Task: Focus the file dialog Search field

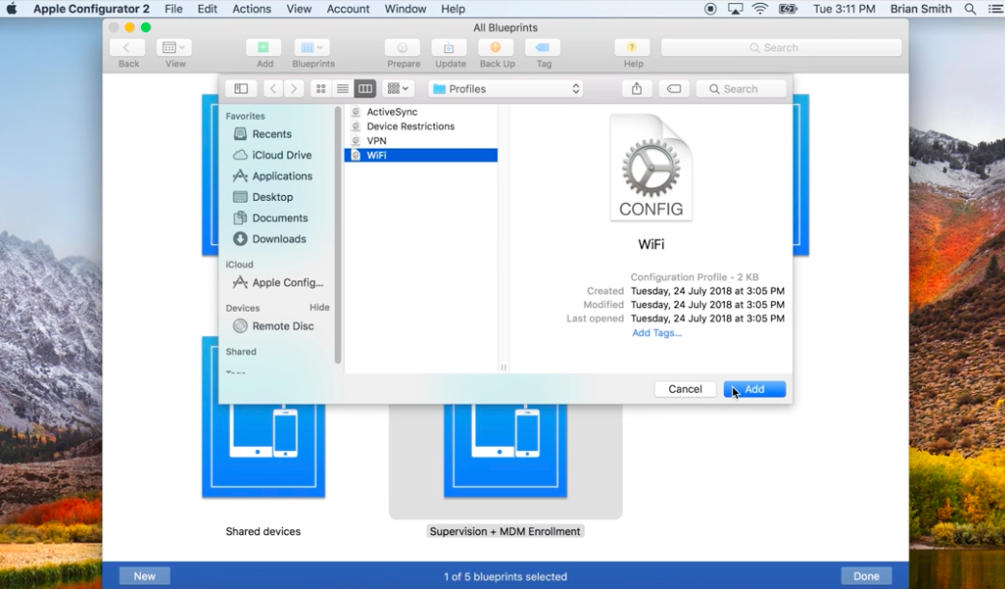Action: [740, 89]
